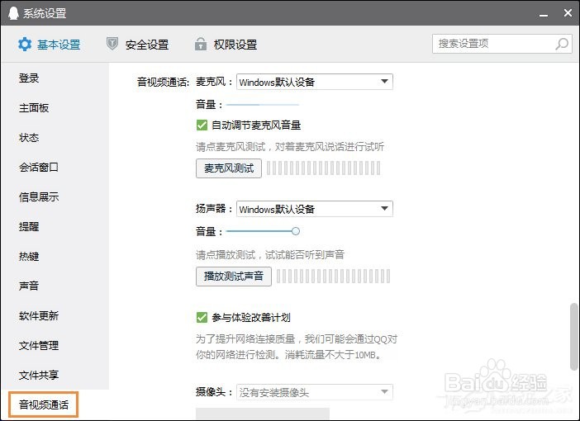The height and width of the screenshot is (421, 580).
Task: Toggle 参与体验改善计划 checkbox
Action: (x=202, y=317)
